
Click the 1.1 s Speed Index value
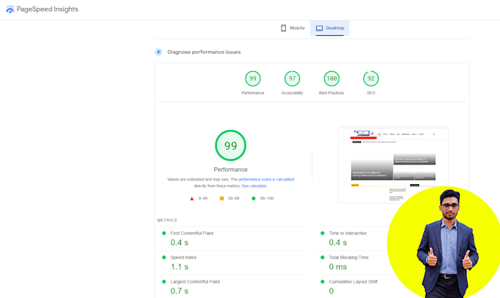coord(179,266)
